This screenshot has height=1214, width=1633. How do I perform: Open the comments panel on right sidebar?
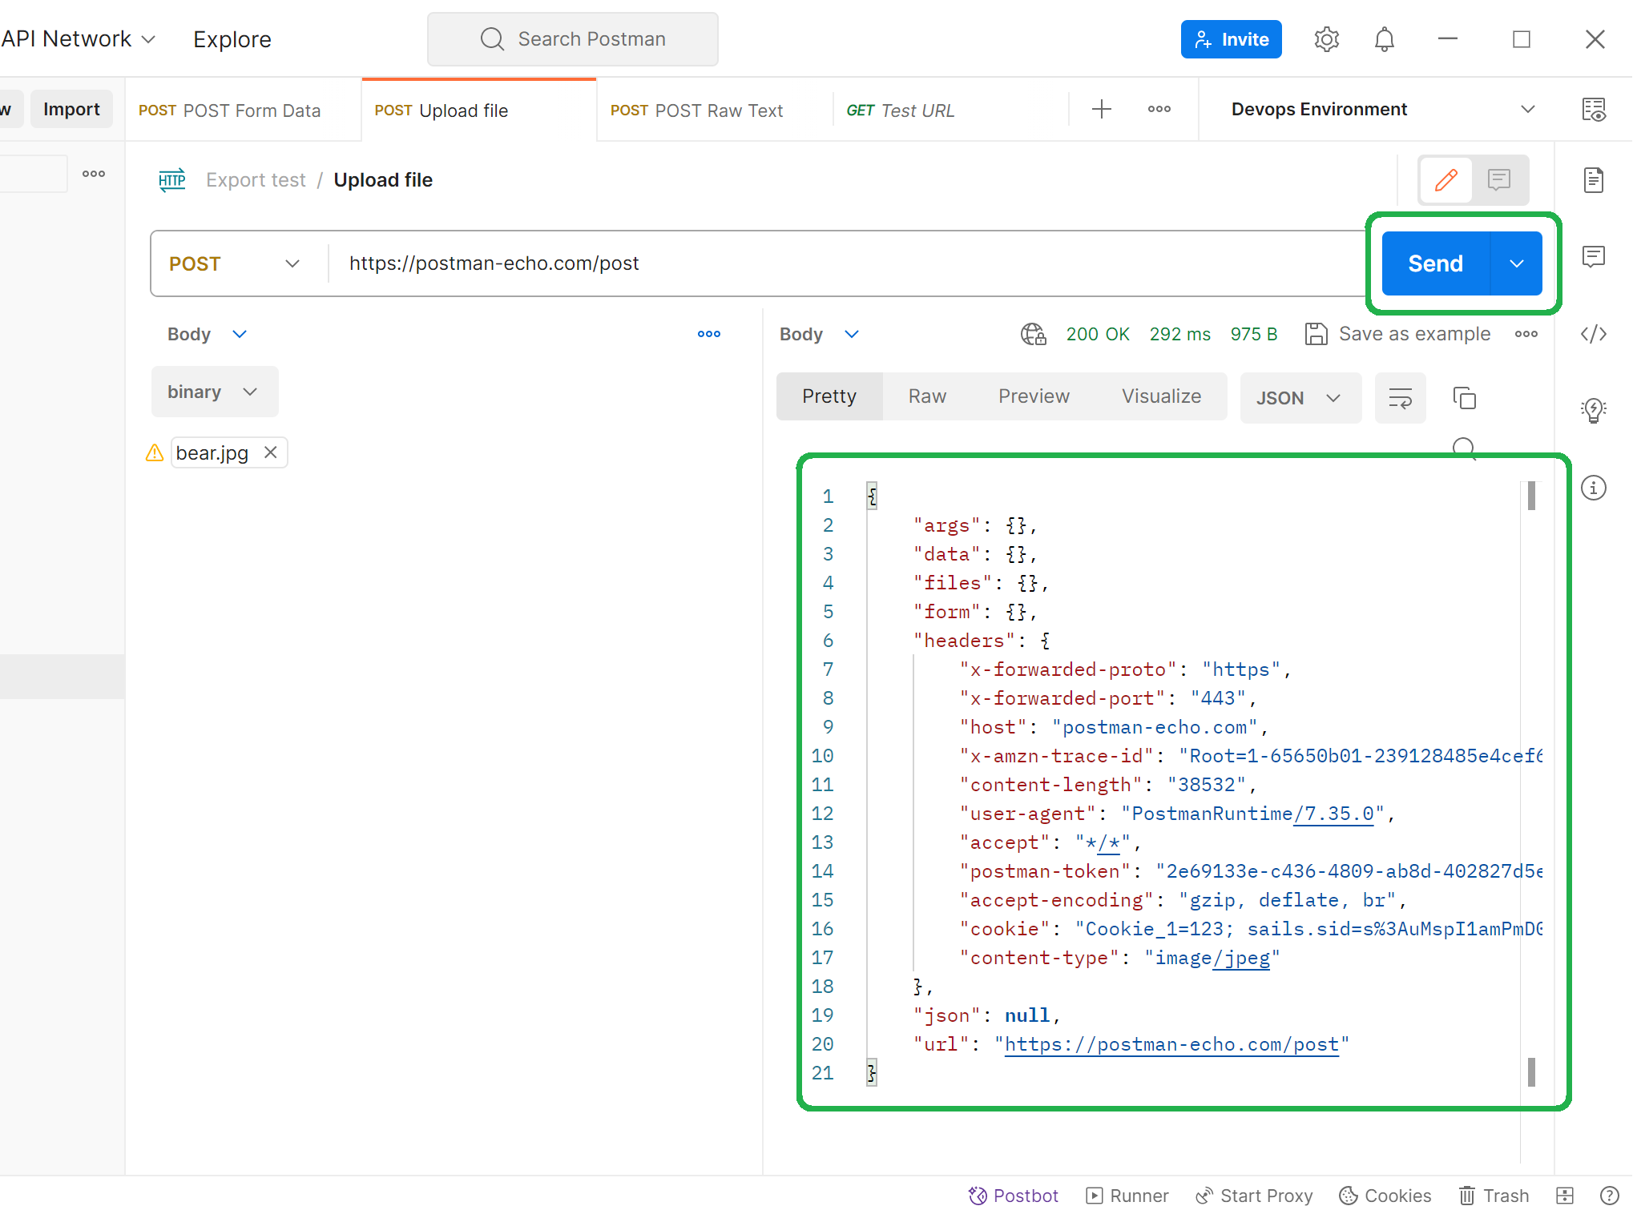(x=1595, y=256)
